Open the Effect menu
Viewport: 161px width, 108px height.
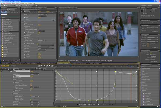(17, 3)
